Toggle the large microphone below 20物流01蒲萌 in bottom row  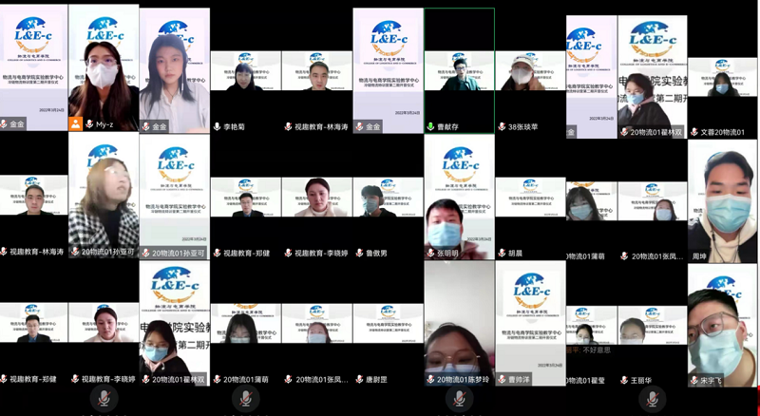246,400
